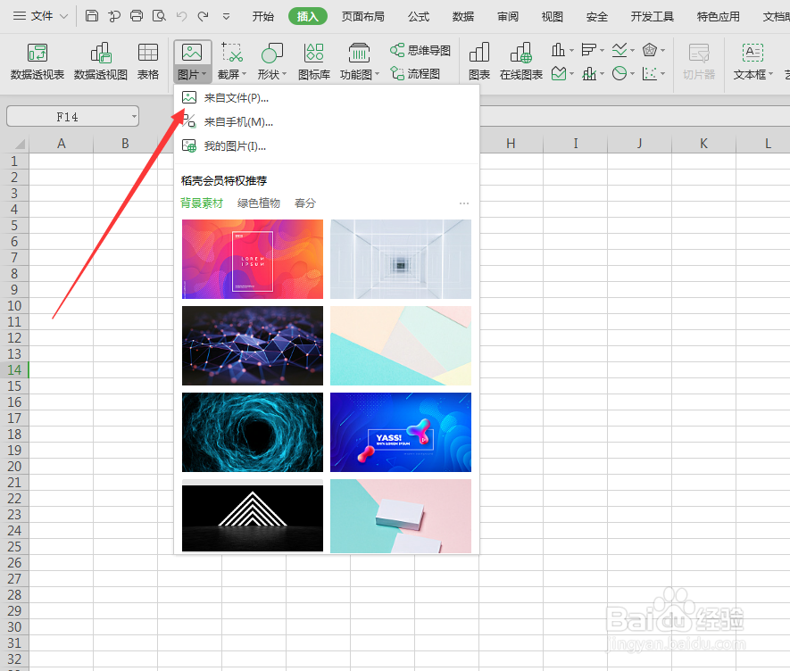Expand the 文本框 dropdown arrow

(771, 74)
